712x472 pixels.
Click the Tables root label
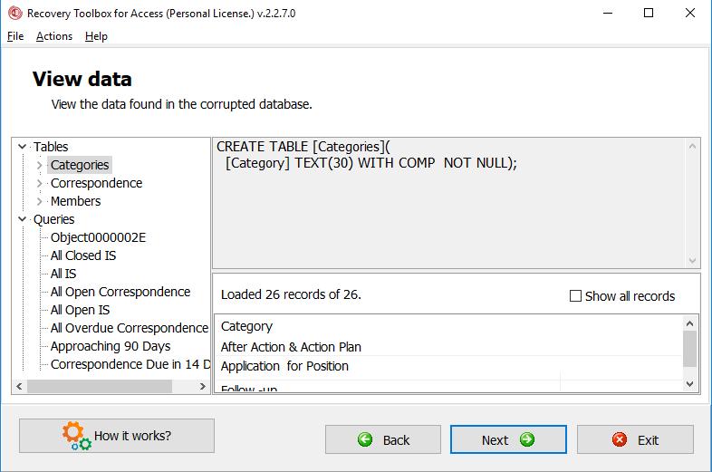pos(51,147)
